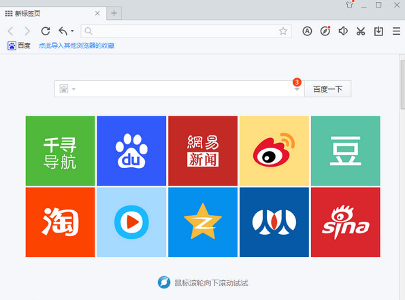
Task: Click the undo closed-tab arrow icon
Action: 63,31
